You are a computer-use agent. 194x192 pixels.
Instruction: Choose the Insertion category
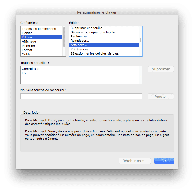[x=42, y=46]
